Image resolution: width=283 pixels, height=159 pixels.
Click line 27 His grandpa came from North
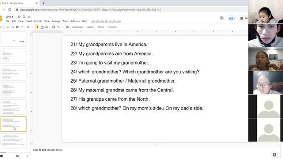pos(110,99)
